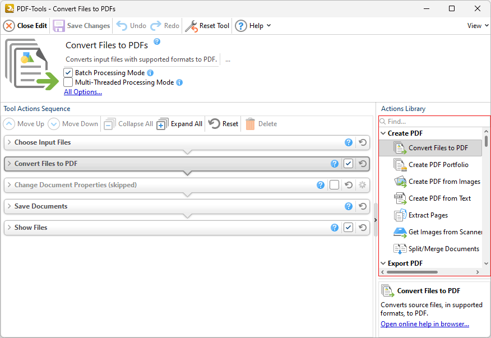Click the info icon next to Multi-Threaded Processing Mode

pyautogui.click(x=179, y=82)
